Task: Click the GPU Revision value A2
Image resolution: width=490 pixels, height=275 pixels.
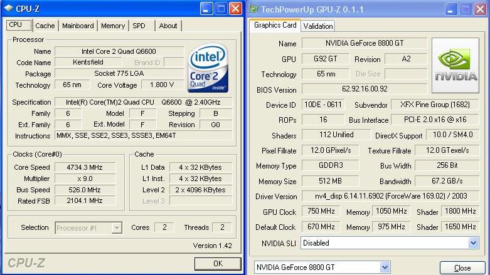Action: click(406, 59)
